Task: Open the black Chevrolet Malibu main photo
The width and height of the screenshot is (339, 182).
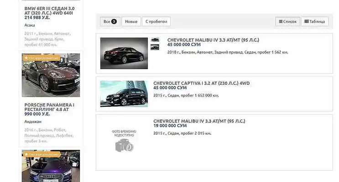Action: [124, 53]
